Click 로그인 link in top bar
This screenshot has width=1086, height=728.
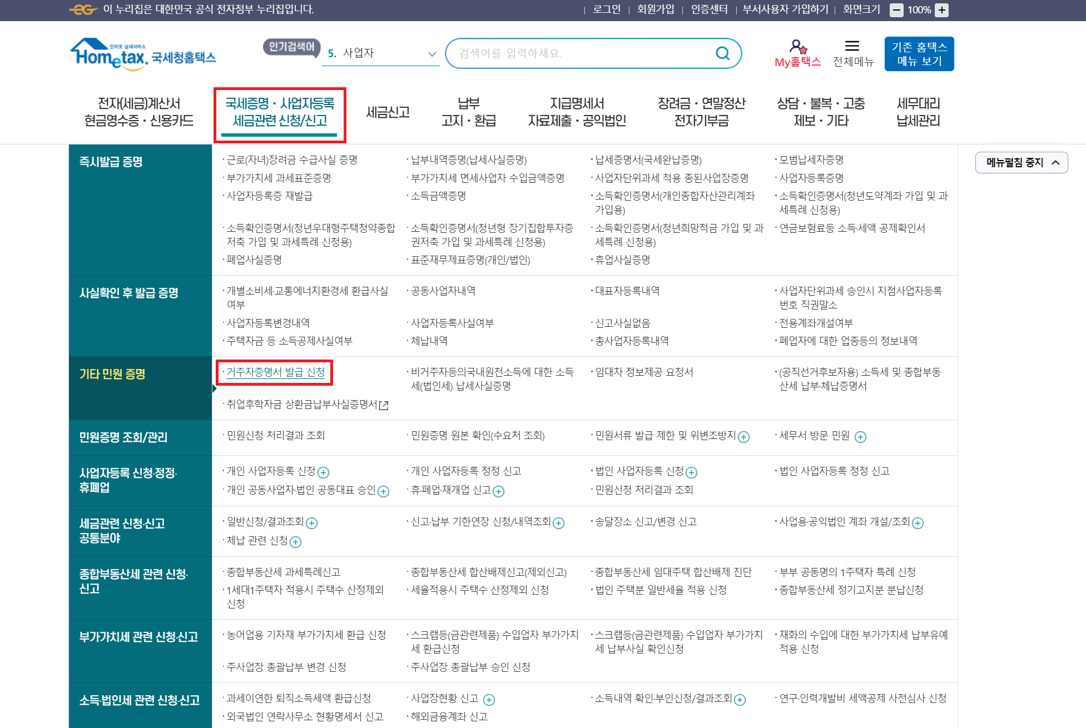607,9
